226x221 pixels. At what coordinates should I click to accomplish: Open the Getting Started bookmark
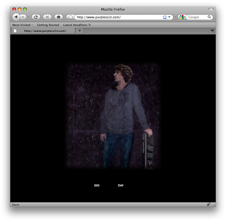(48, 25)
